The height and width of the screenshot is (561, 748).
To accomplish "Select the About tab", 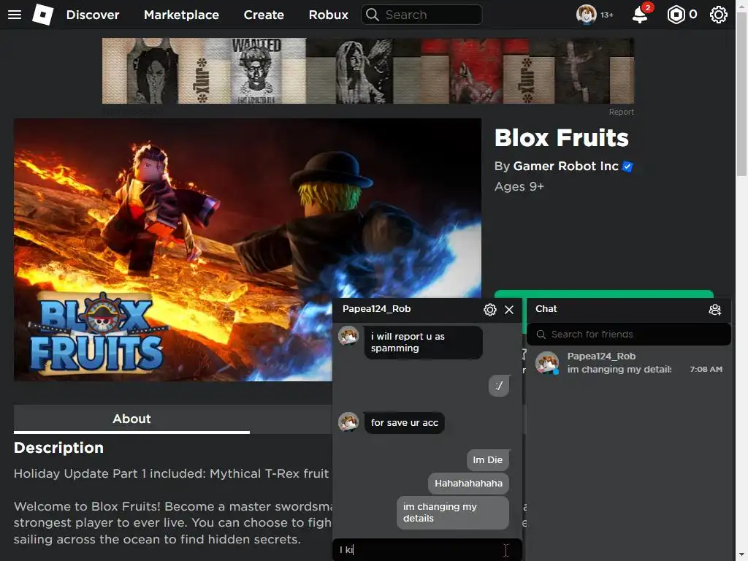I will 131,419.
